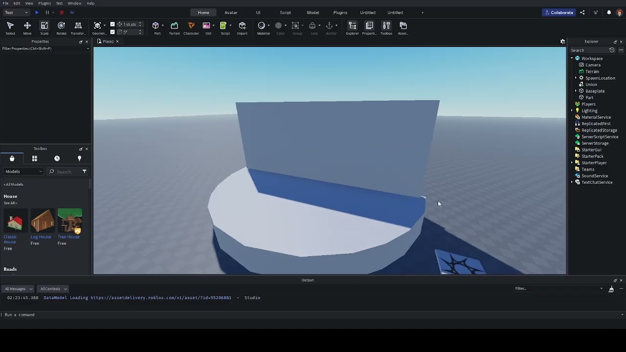Switch to the Scale tool
This screenshot has width=626, height=352.
click(44, 28)
